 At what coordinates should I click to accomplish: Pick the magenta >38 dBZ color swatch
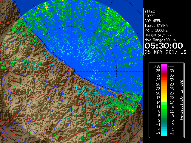click(164, 66)
